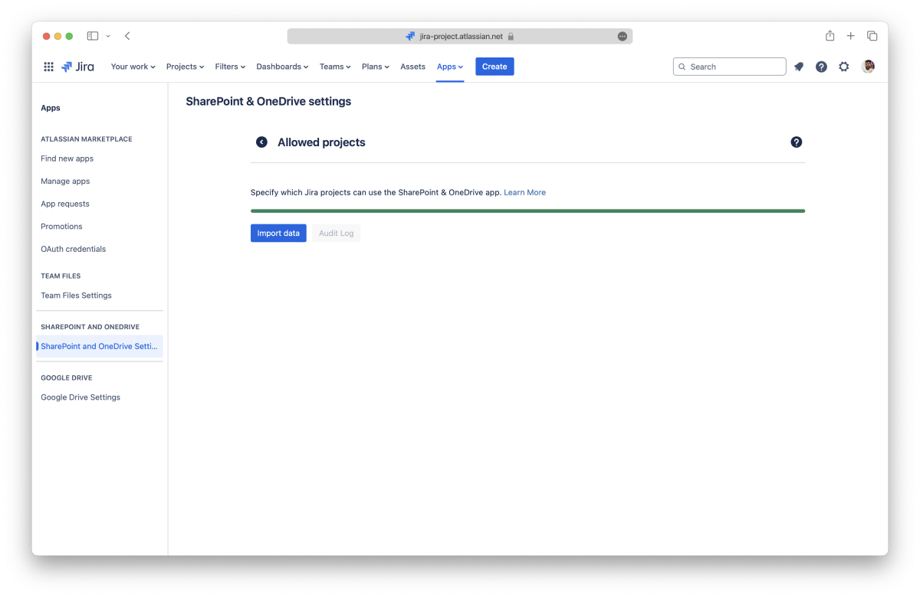Click the user profile avatar

point(868,67)
